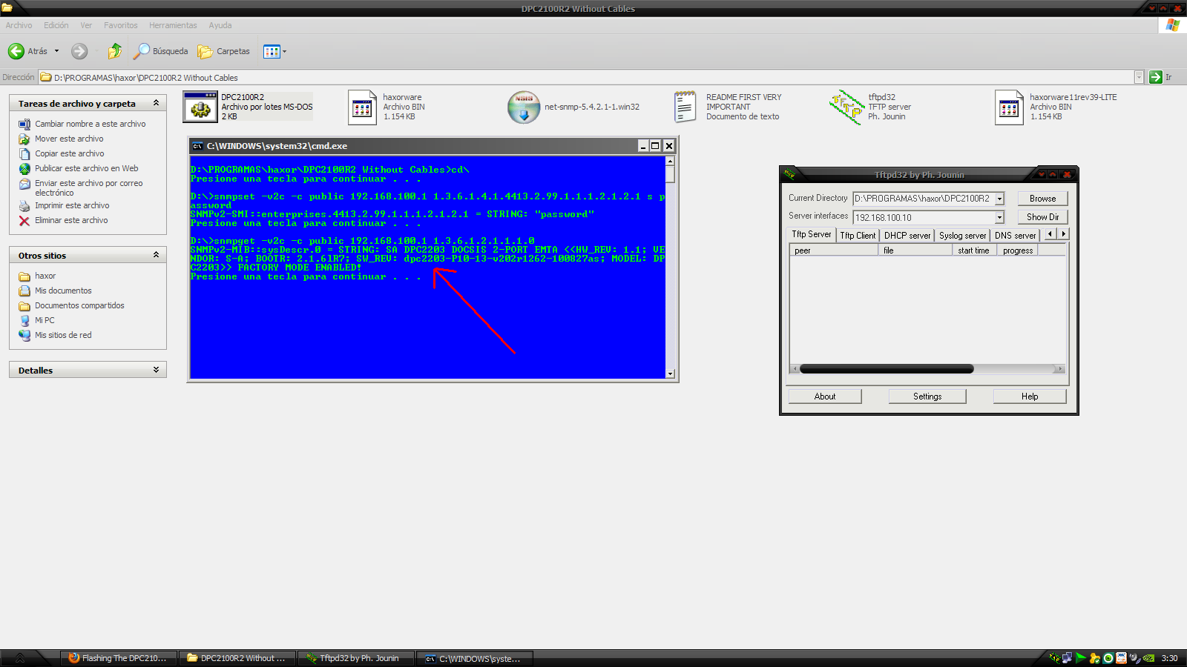1187x667 pixels.
Task: Switch to the DHCP server tab
Action: [907, 235]
